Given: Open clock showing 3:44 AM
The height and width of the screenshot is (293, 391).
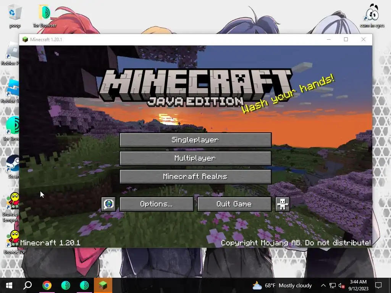Looking at the screenshot, I should coord(358,285).
